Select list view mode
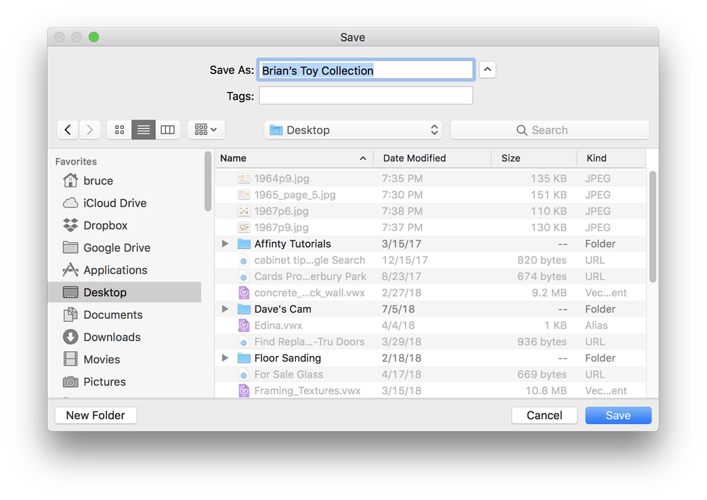Viewport: 707px width, 500px height. tap(143, 129)
